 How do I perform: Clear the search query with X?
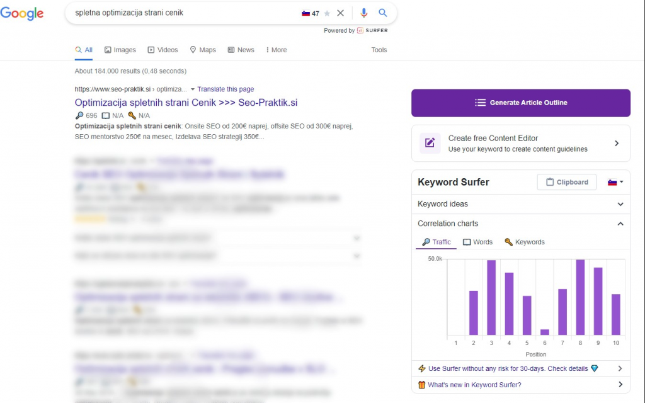340,13
